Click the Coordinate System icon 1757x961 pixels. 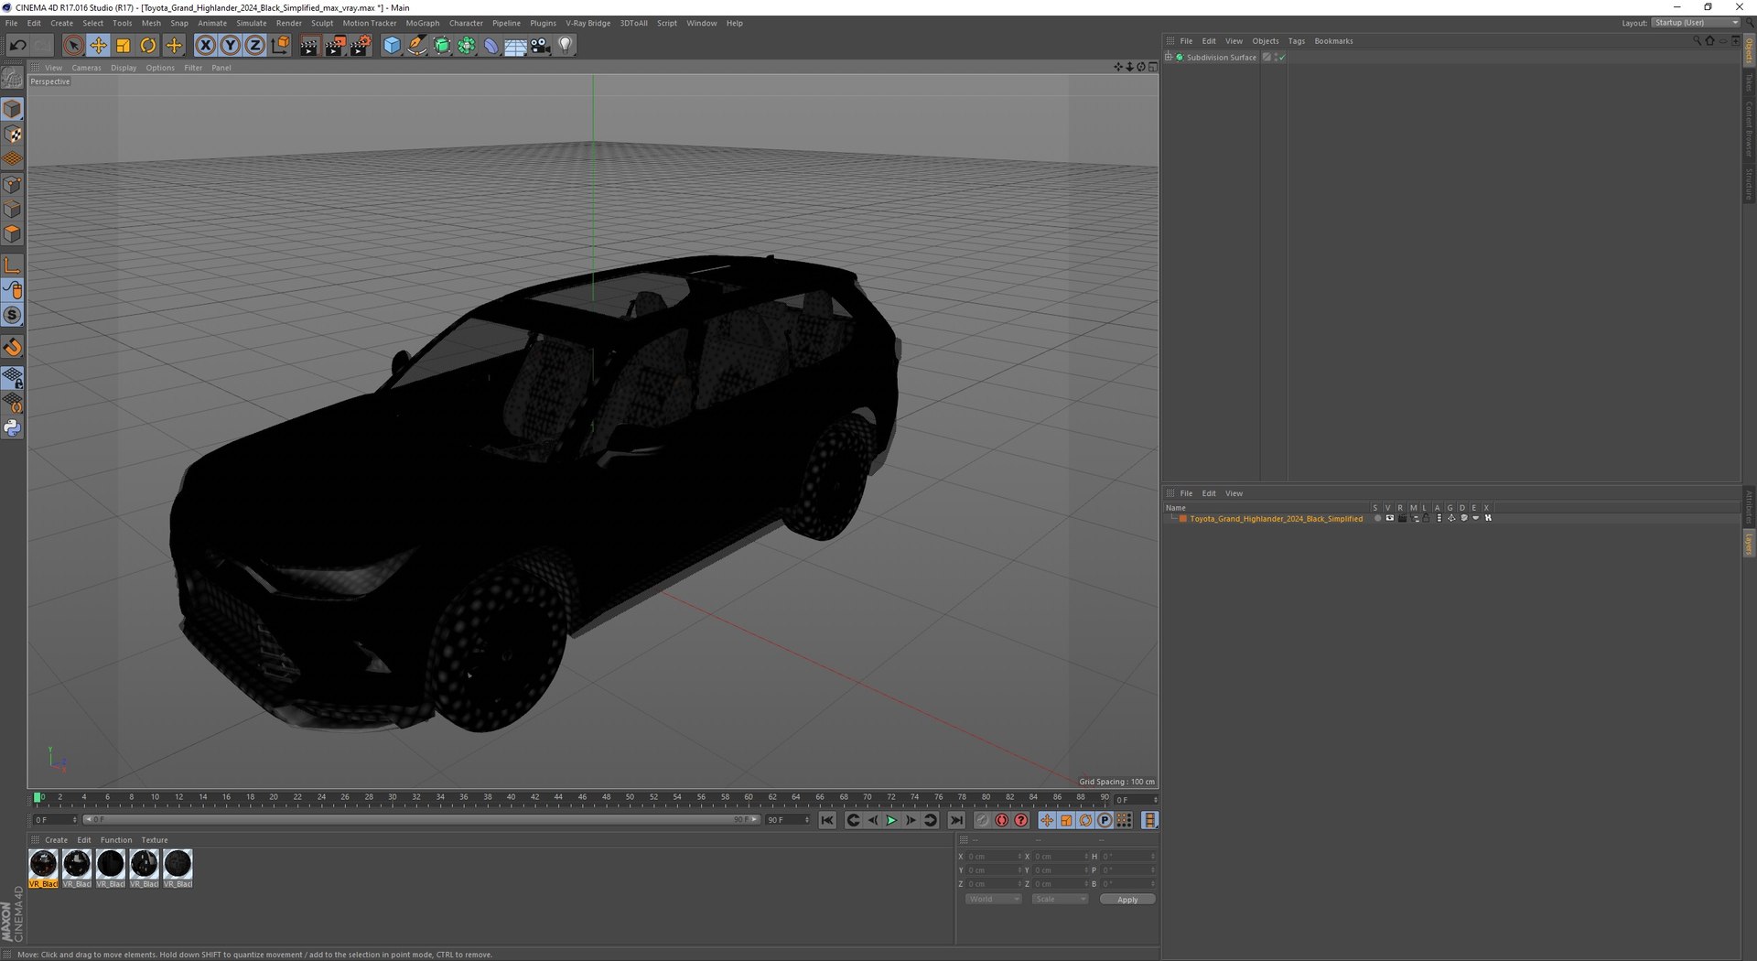280,45
